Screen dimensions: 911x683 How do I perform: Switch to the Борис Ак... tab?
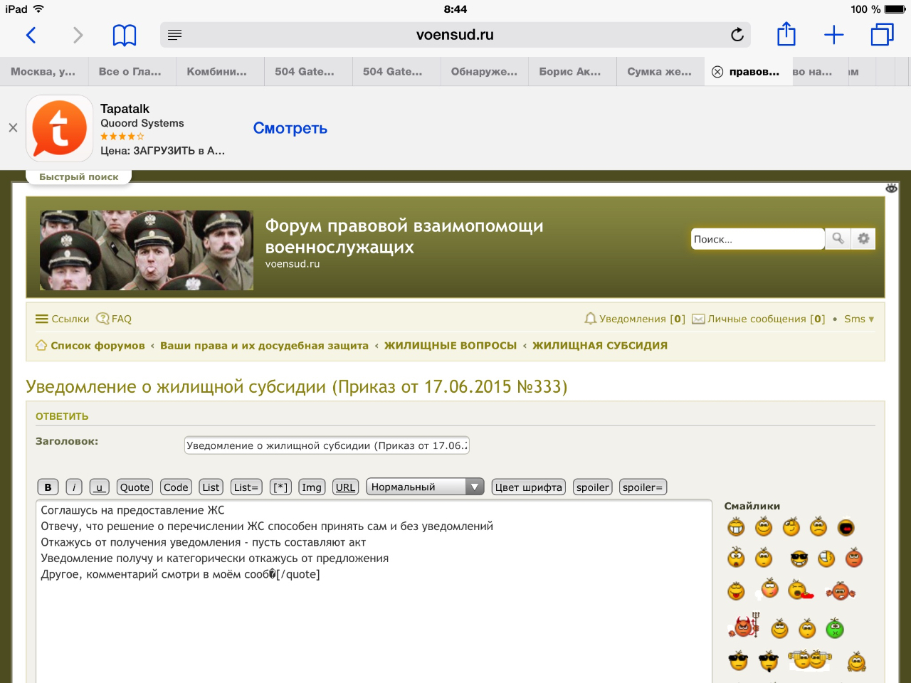pyautogui.click(x=570, y=72)
